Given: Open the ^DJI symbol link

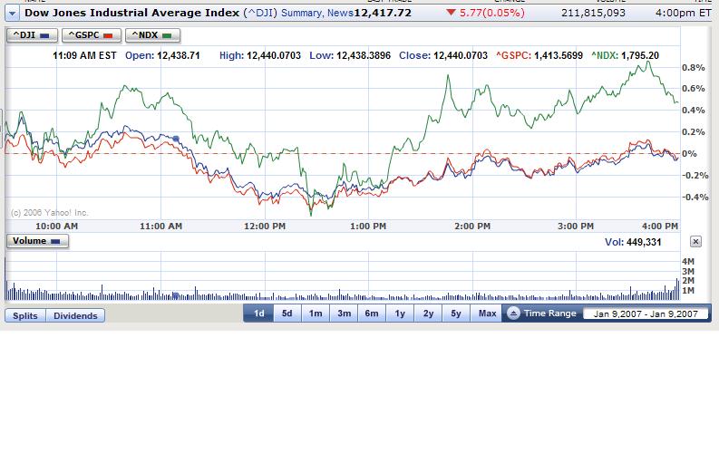Looking at the screenshot, I should [x=260, y=13].
